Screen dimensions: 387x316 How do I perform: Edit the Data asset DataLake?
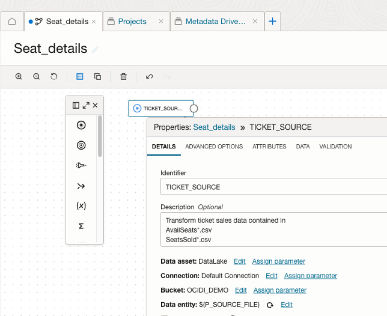[240, 261]
